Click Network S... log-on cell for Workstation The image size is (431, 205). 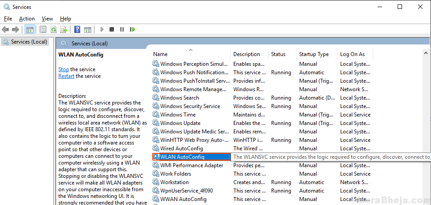(x=354, y=182)
